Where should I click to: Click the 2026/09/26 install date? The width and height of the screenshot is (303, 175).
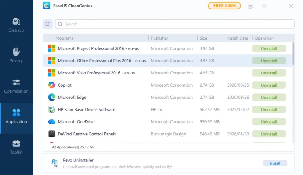pos(238,97)
